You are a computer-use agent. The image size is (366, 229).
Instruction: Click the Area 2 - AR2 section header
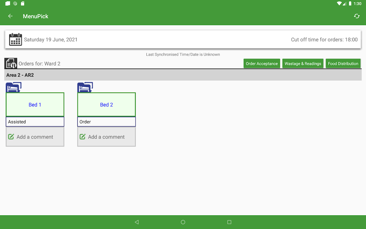point(183,75)
